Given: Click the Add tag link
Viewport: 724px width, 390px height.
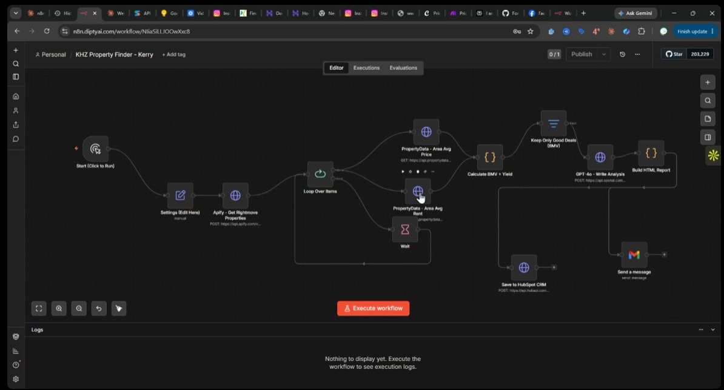Looking at the screenshot, I should coord(173,55).
